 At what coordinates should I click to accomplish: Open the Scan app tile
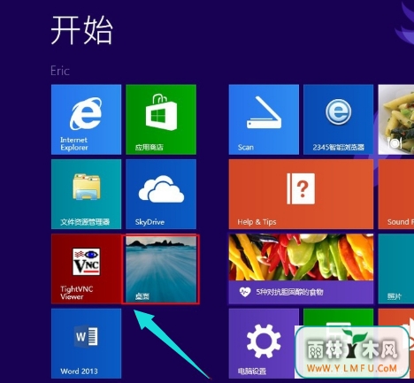point(264,119)
